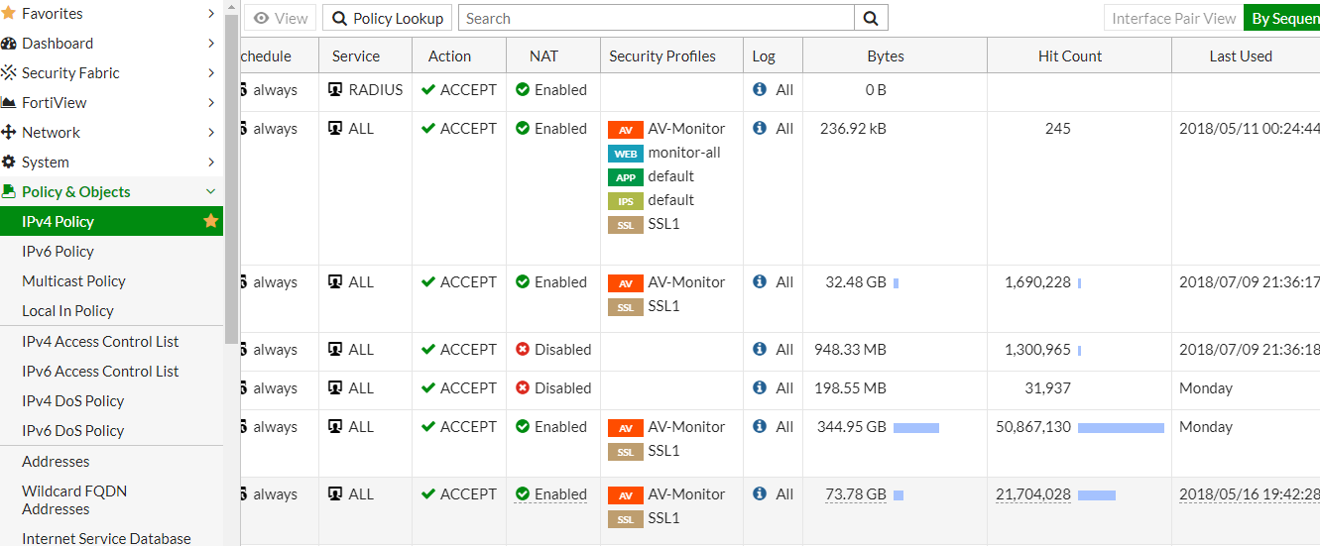Screen dimensions: 1320x546
Task: Click the search magnifier icon button
Action: pyautogui.click(x=871, y=18)
